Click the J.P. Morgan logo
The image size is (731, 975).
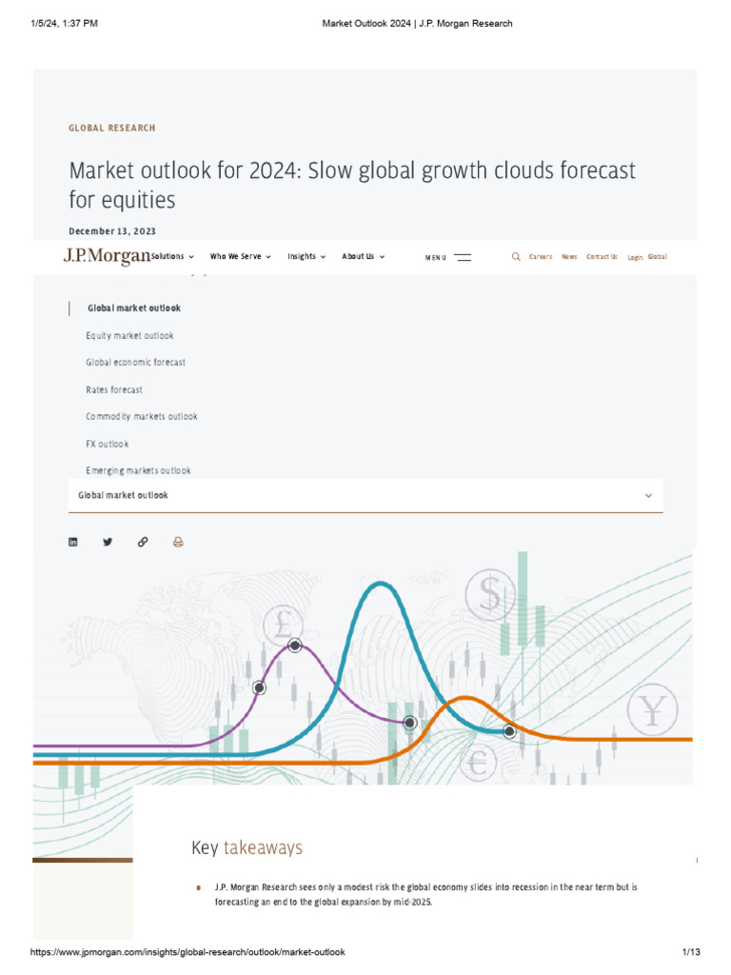(x=107, y=256)
